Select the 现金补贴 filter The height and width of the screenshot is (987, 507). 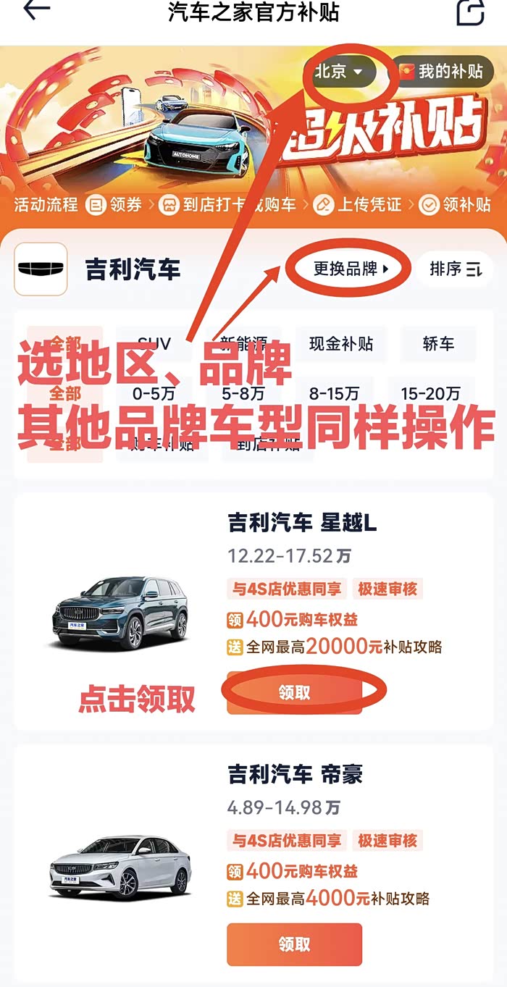tap(341, 344)
